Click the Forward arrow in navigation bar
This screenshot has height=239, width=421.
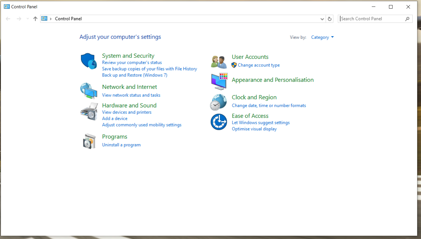19,19
